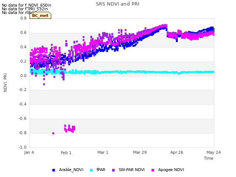
Task: Click the Mar 1 x-axis label
Action: 103,152
